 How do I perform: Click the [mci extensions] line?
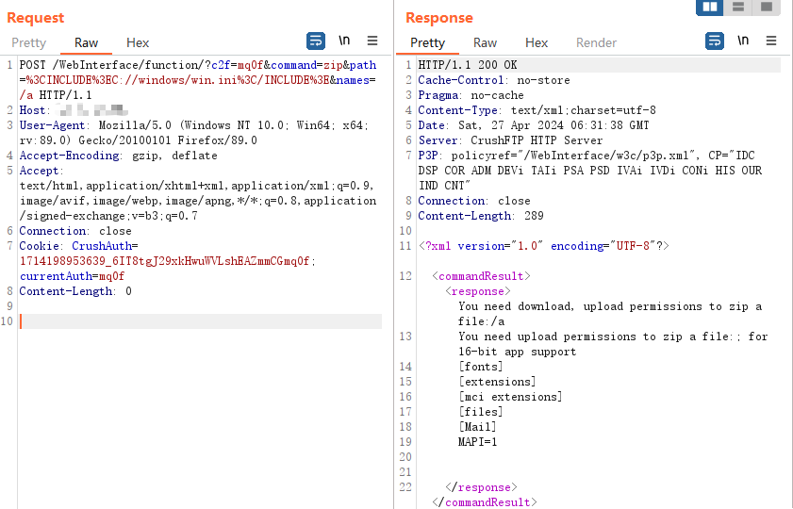(x=510, y=397)
